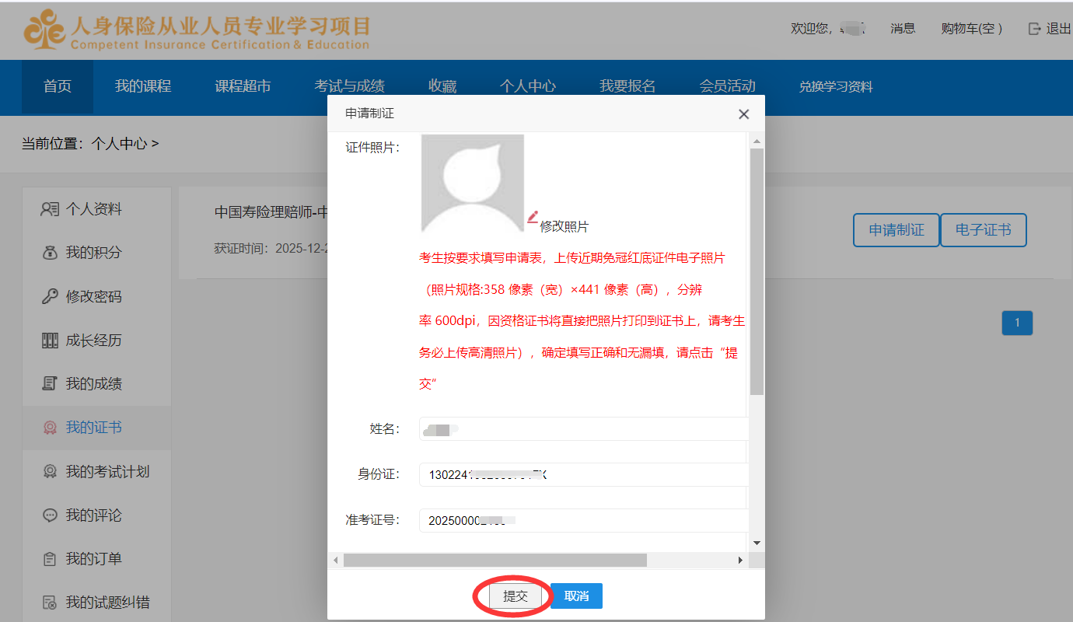Click the pencil icon beside 修改照片
Viewport: 1073px width, 622px height.
click(533, 218)
